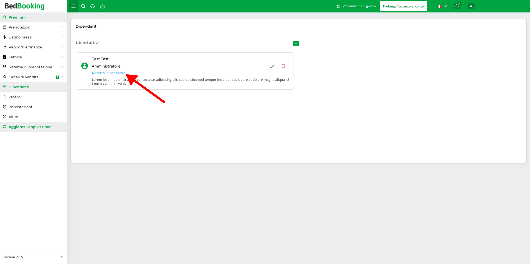
Task: Click the refresh sync icon
Action: click(93, 6)
